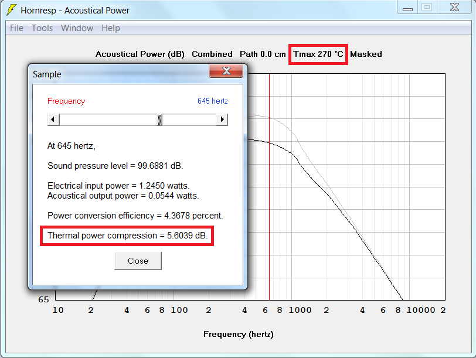Click the Close button in Sample dialog

[x=138, y=261]
